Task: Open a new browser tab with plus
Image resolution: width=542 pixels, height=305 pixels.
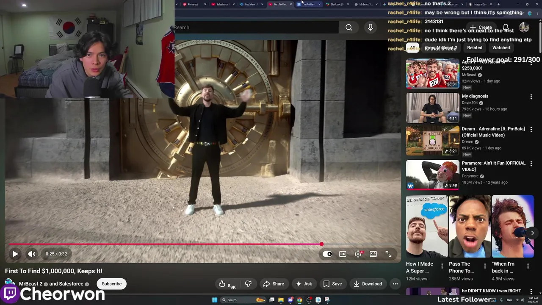Action: [x=498, y=4]
